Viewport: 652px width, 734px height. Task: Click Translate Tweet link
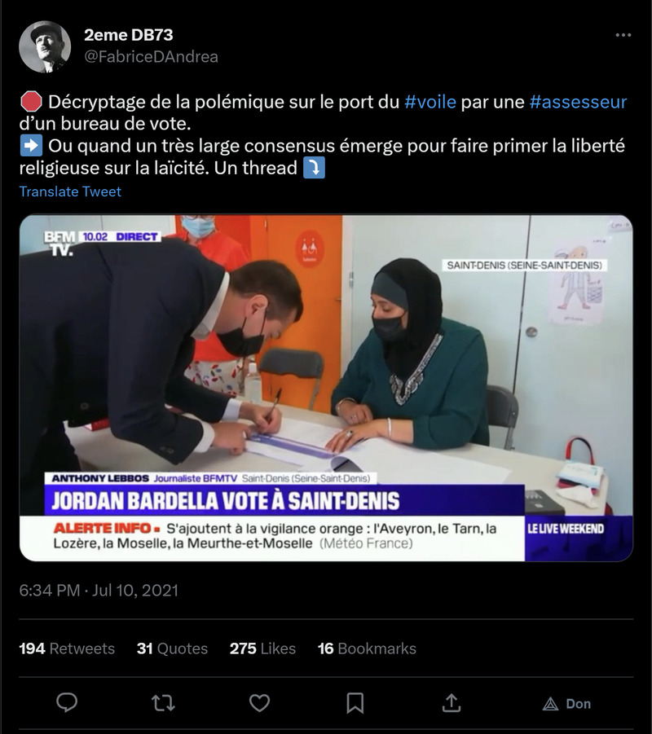coord(70,191)
